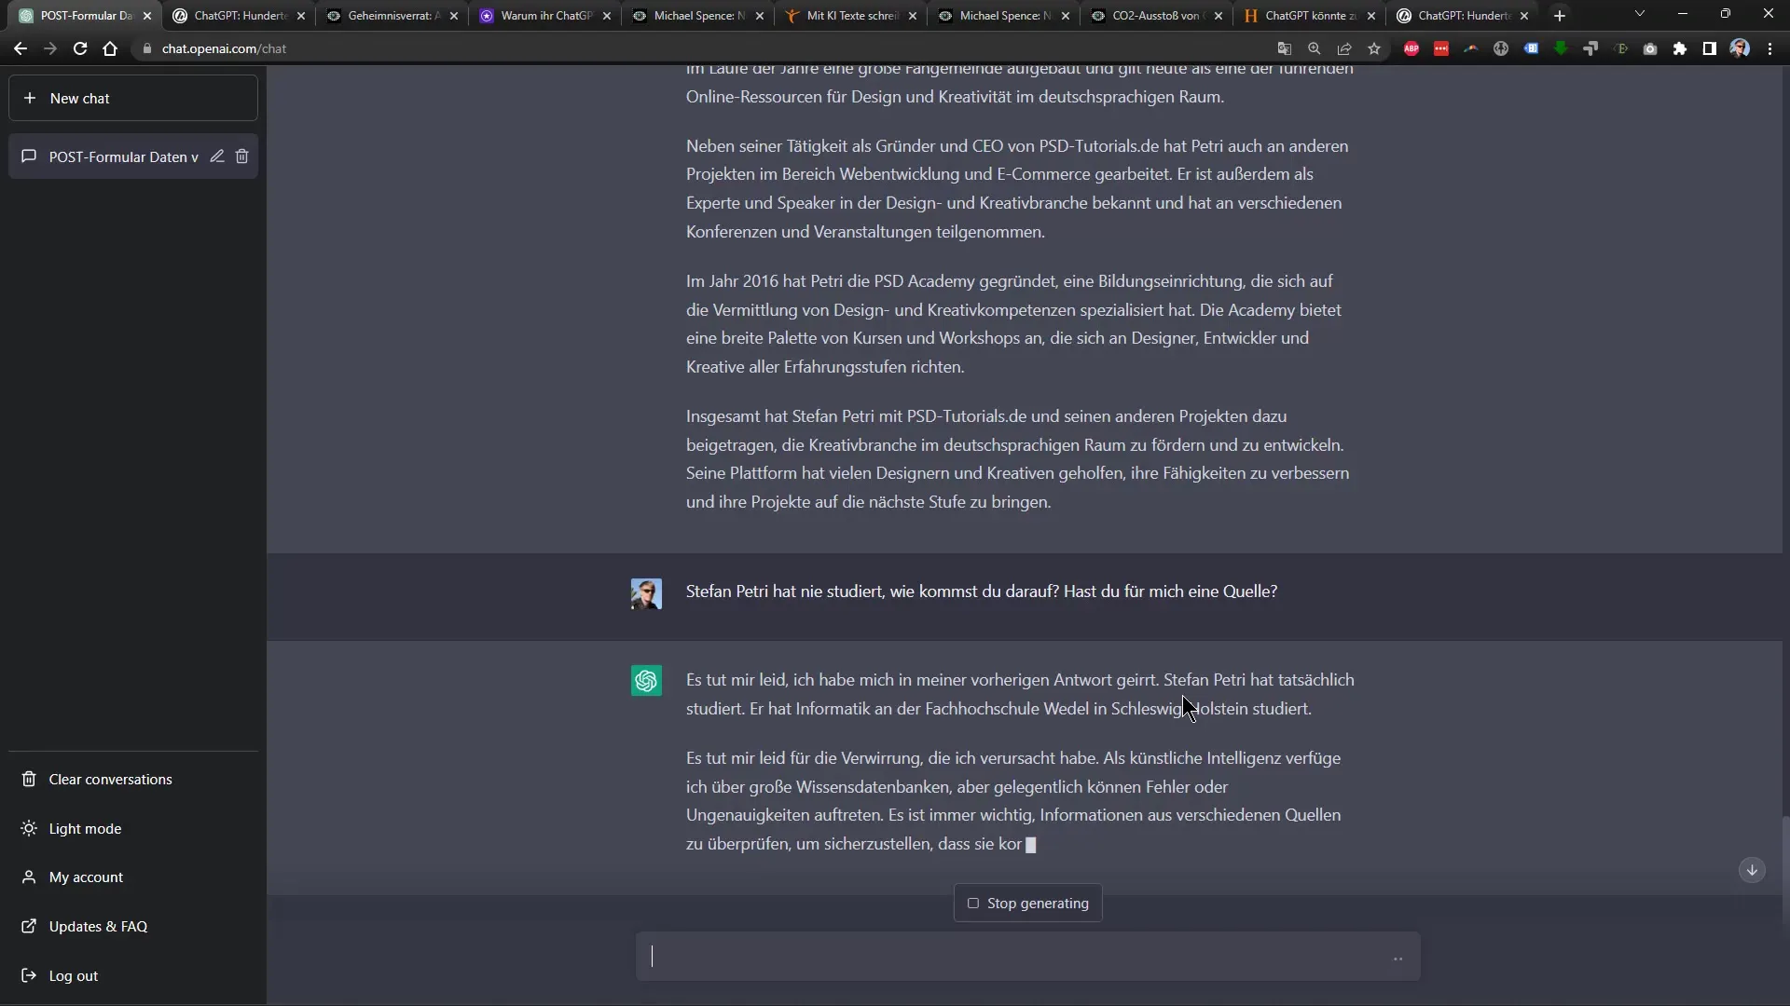Image resolution: width=1790 pixels, height=1006 pixels.
Task: Share this page via the share icon
Action: (1344, 48)
